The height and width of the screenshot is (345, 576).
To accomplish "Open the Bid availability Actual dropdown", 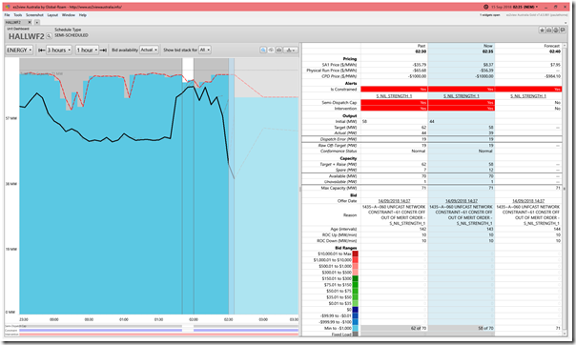I will [x=149, y=50].
